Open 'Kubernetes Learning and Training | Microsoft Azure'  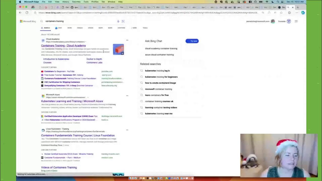pos(72,101)
